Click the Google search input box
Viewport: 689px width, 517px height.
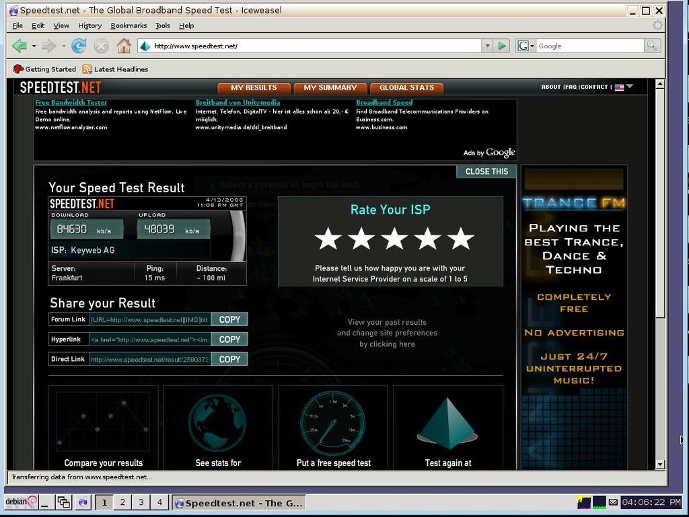[589, 46]
